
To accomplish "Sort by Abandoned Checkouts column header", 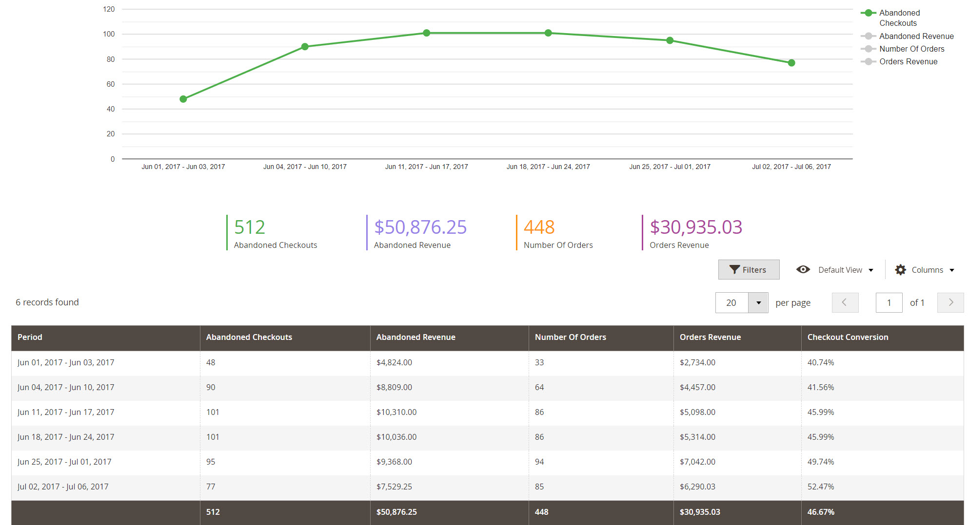I will click(x=249, y=337).
